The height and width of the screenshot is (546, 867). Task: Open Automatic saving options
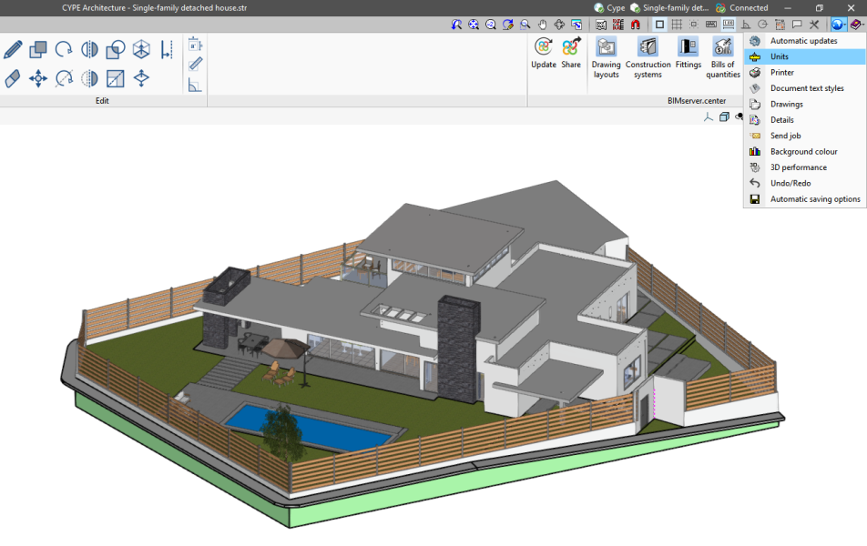coord(814,198)
